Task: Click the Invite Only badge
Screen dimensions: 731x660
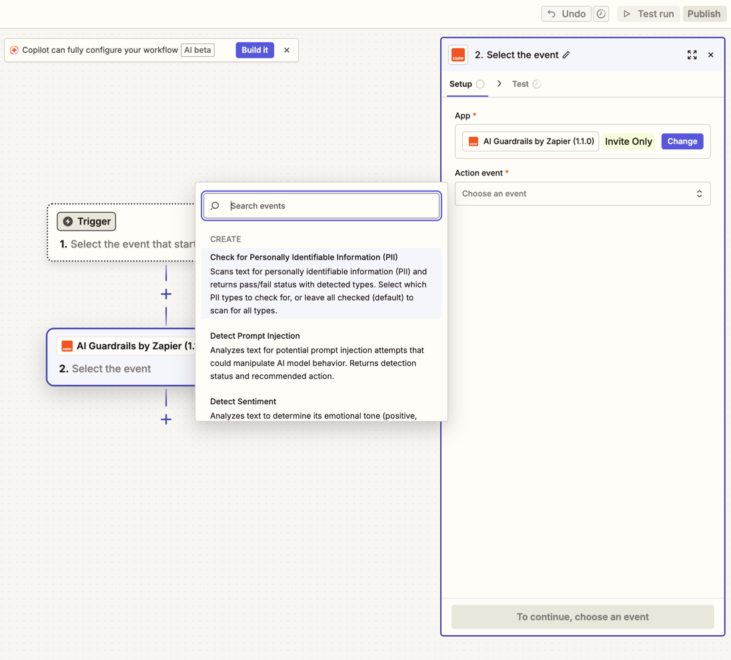Action: (x=628, y=141)
